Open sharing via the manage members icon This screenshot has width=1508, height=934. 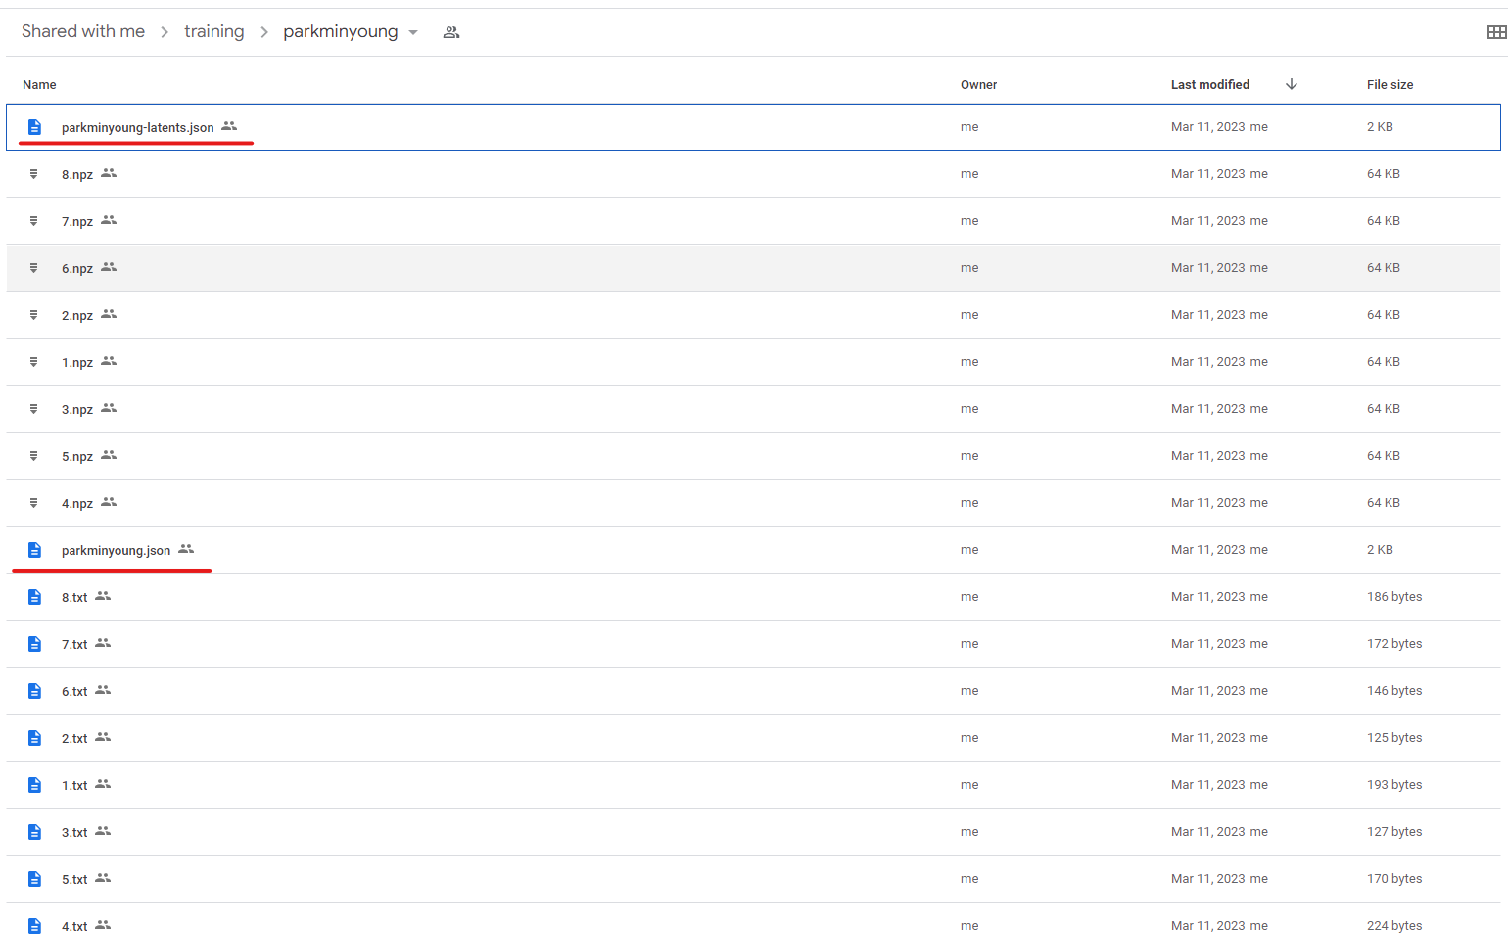point(451,31)
